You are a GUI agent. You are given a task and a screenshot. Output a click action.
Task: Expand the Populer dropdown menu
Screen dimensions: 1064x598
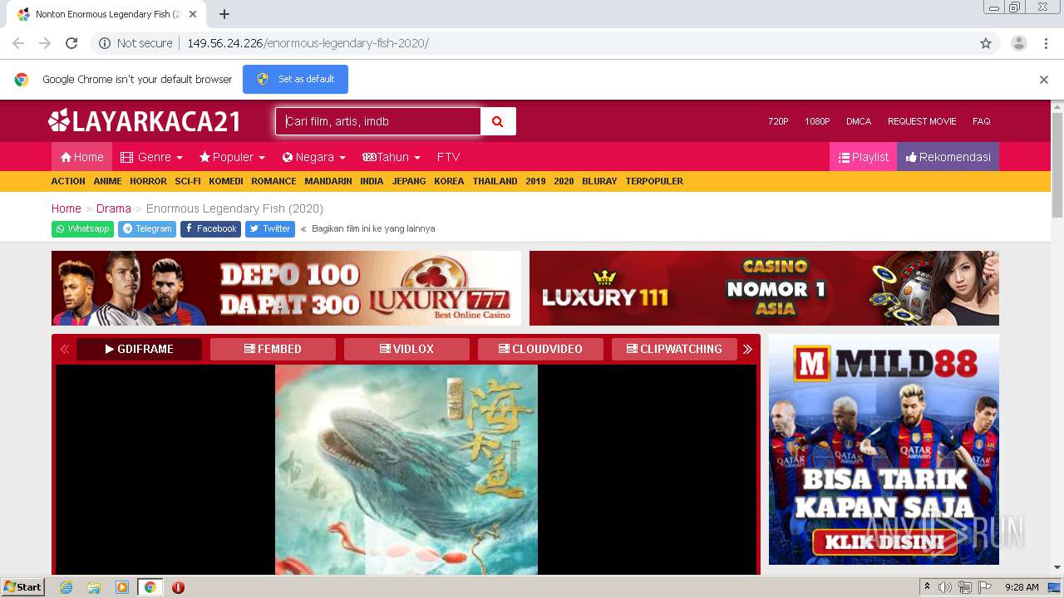(x=232, y=157)
